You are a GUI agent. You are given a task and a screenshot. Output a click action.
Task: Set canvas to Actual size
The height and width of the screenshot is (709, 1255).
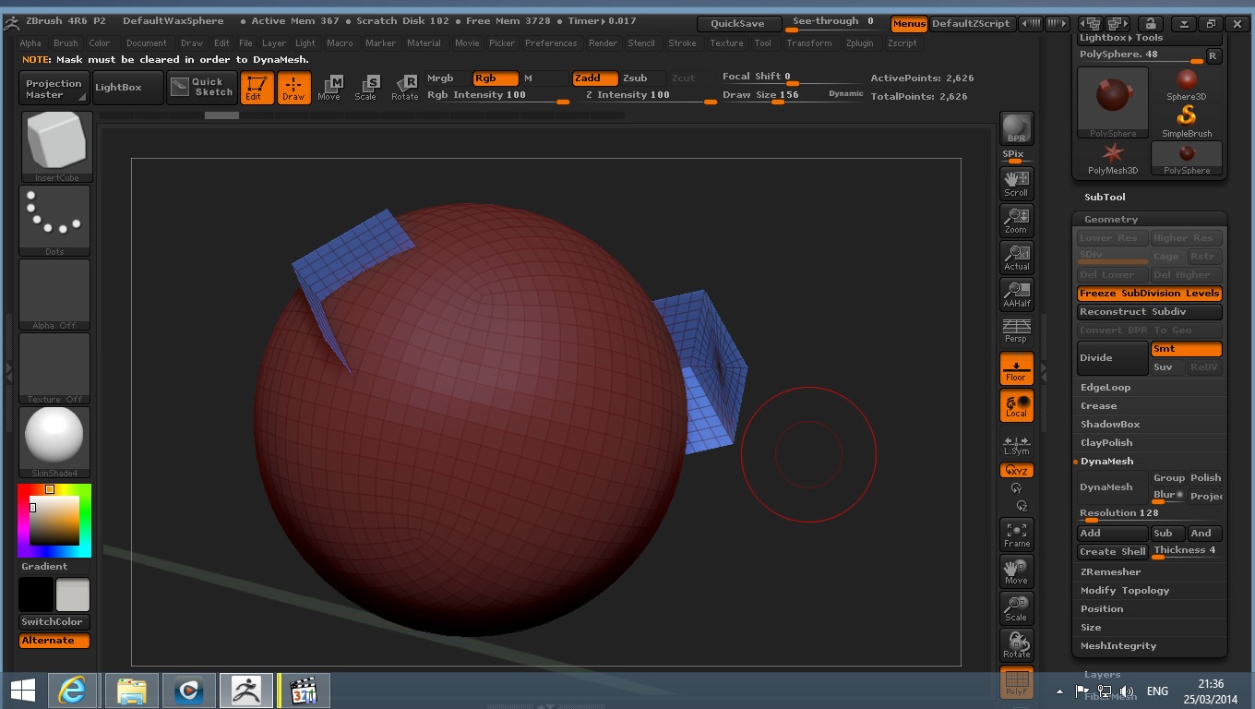(x=1016, y=257)
